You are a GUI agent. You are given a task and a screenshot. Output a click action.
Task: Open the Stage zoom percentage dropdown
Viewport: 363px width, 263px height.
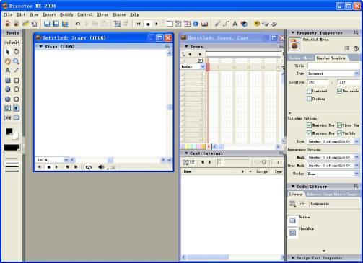tap(66, 160)
